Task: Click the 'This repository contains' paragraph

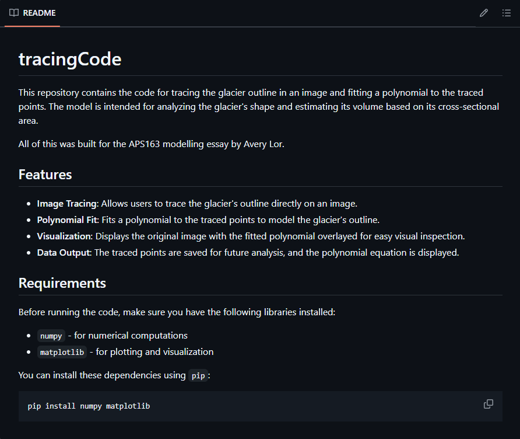Action: 259,107
